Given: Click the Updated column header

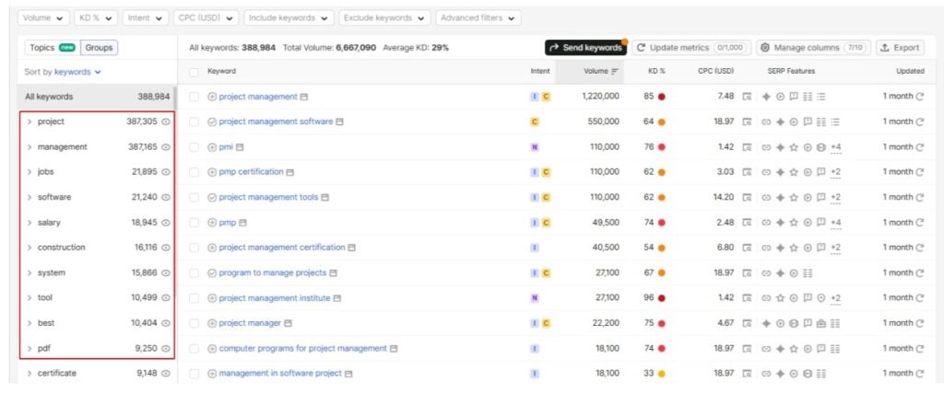Looking at the screenshot, I should point(910,71).
